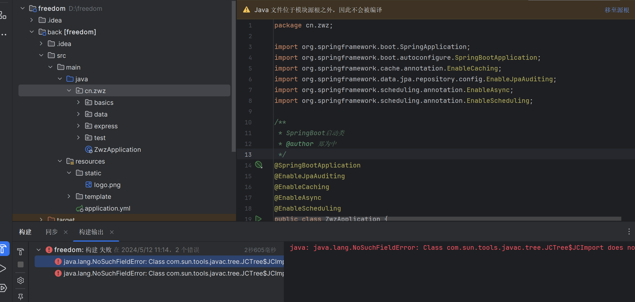Open the Services tool window icon
This screenshot has width=635, height=302.
(3, 288)
